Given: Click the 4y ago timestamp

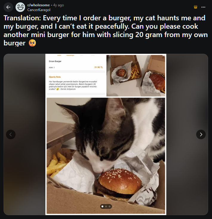Looking at the screenshot, I should [58, 5].
